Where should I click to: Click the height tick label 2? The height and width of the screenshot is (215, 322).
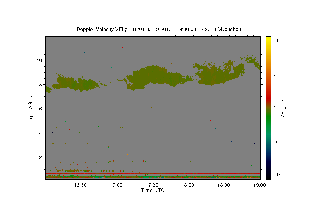pyautogui.click(x=41, y=157)
